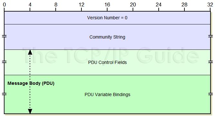Click the right break mark beside Community String
Screen dimensions: 215x116
[x=210, y=36]
